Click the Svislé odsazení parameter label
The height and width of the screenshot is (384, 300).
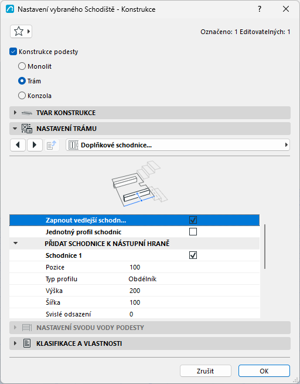[x=69, y=314]
